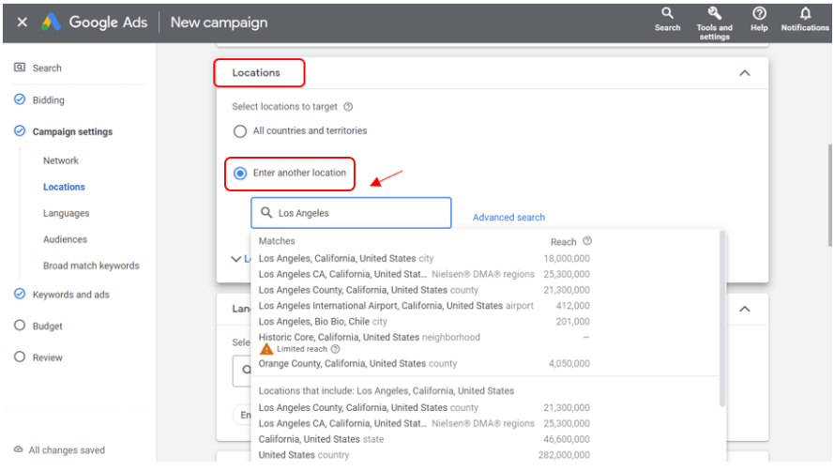Open Network settings in sidebar
The width and height of the screenshot is (834, 471).
pyautogui.click(x=61, y=160)
